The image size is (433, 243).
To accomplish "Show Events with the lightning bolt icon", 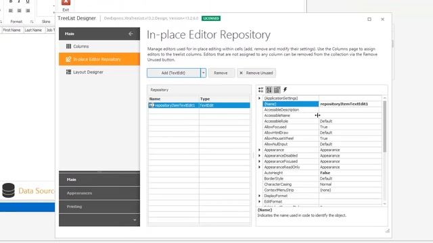I will 285,90.
